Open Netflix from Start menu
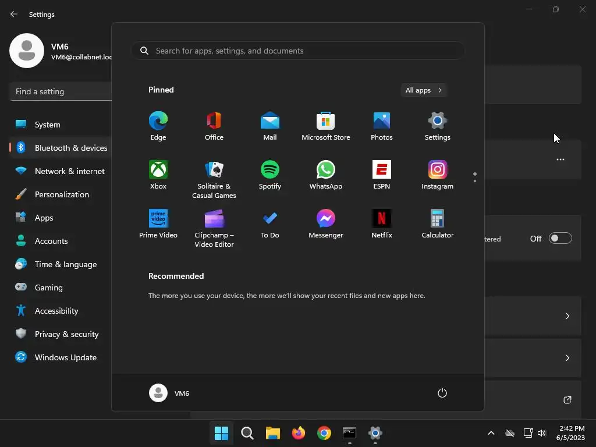Screen dimensions: 596x447 [x=382, y=224]
